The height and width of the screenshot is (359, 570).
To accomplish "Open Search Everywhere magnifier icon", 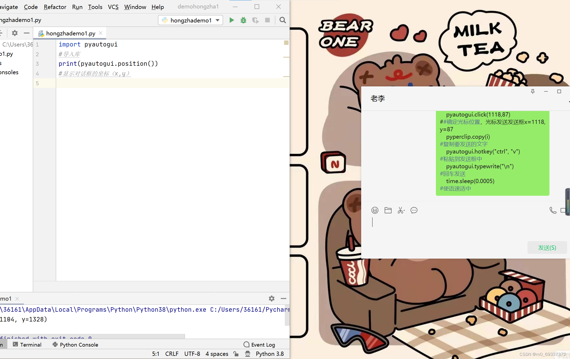I will coord(282,20).
